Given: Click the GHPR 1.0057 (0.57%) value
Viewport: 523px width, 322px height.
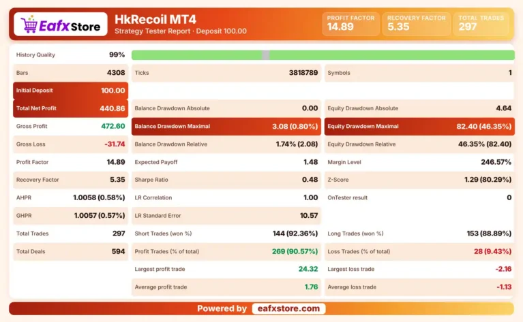Looking at the screenshot, I should click(100, 216).
